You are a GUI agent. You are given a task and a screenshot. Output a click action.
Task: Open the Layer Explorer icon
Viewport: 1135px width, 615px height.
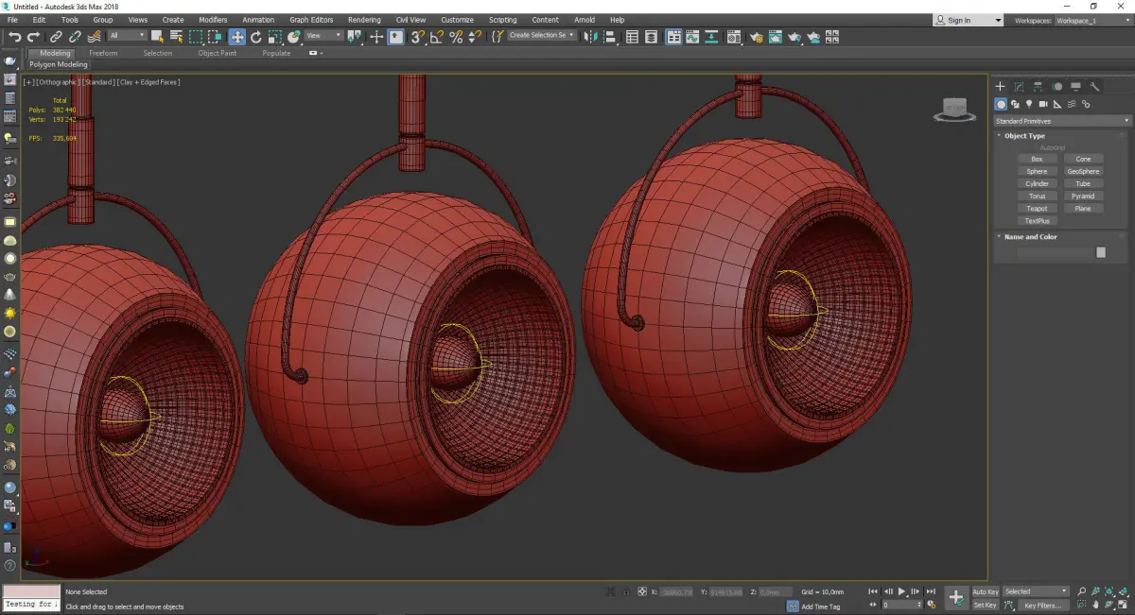(651, 37)
